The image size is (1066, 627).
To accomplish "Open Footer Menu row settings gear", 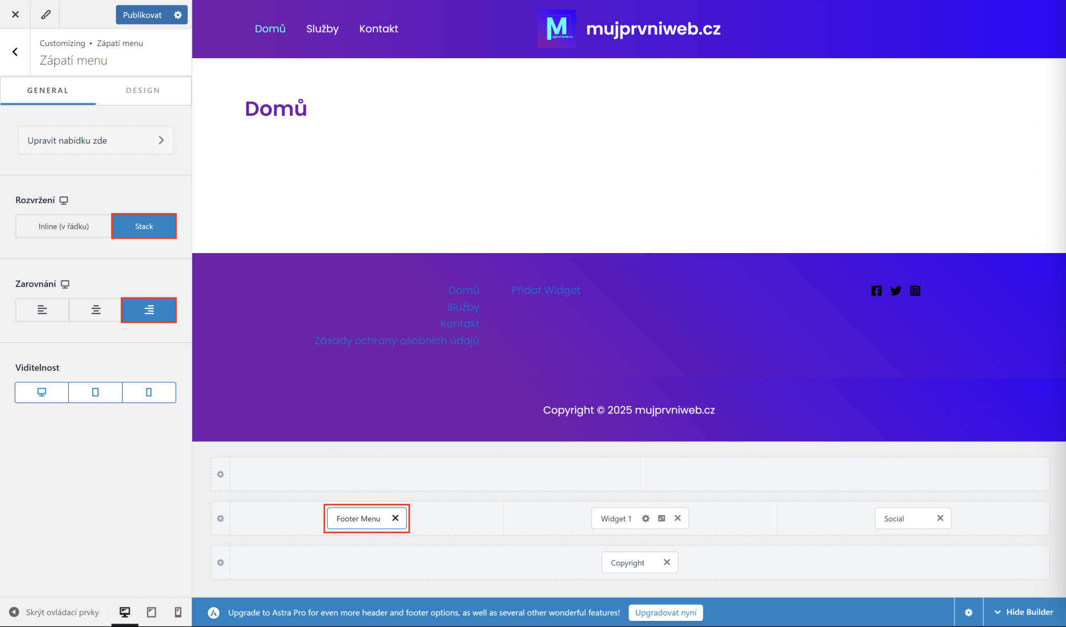I will (220, 518).
